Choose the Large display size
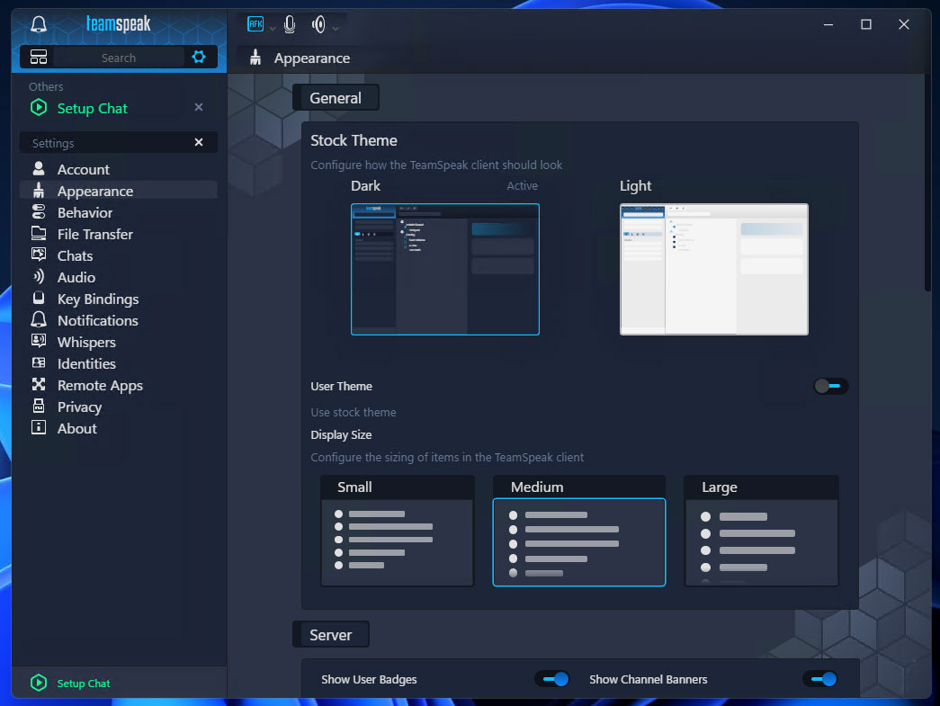Image resolution: width=940 pixels, height=706 pixels. coord(761,531)
